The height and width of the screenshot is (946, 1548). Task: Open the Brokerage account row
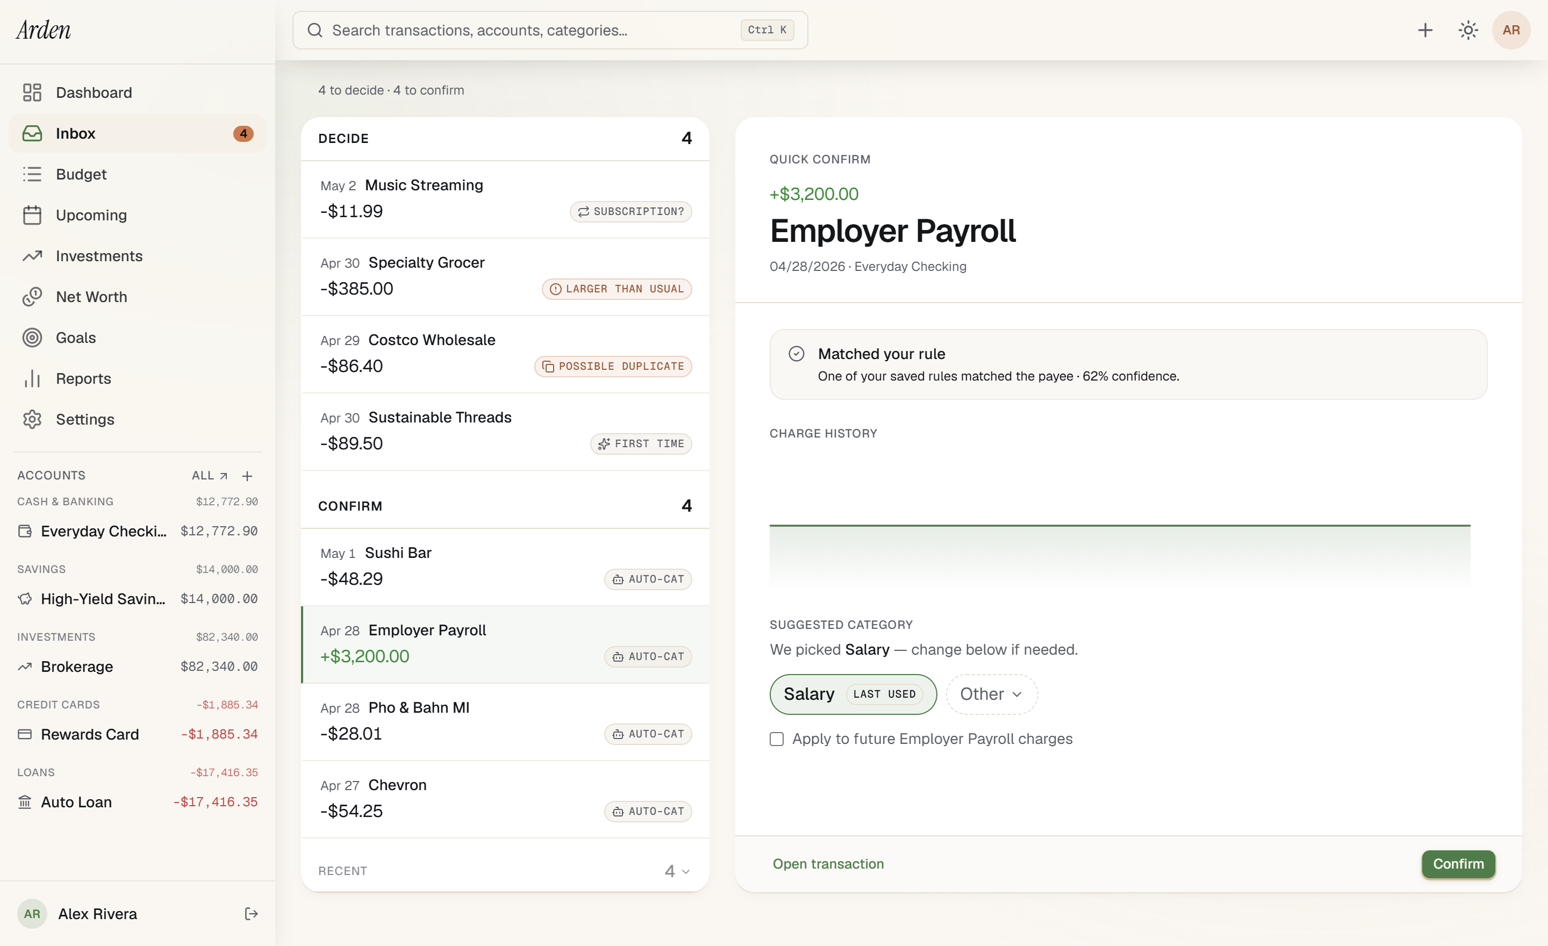[x=138, y=666]
